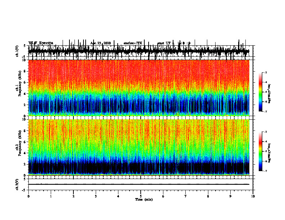Click the "-3" label on ch.2 colorbar
Image resolution: width=285 pixels, height=220 pixels.
[265, 132]
